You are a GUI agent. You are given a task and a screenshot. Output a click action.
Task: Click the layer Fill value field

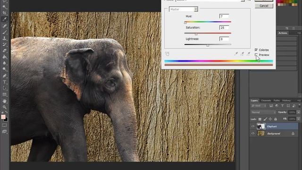[x=292, y=119]
